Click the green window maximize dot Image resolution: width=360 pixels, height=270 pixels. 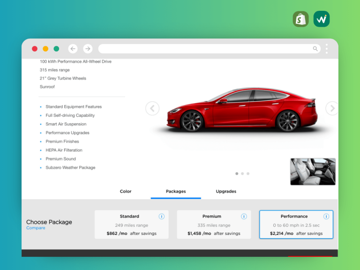pos(56,49)
